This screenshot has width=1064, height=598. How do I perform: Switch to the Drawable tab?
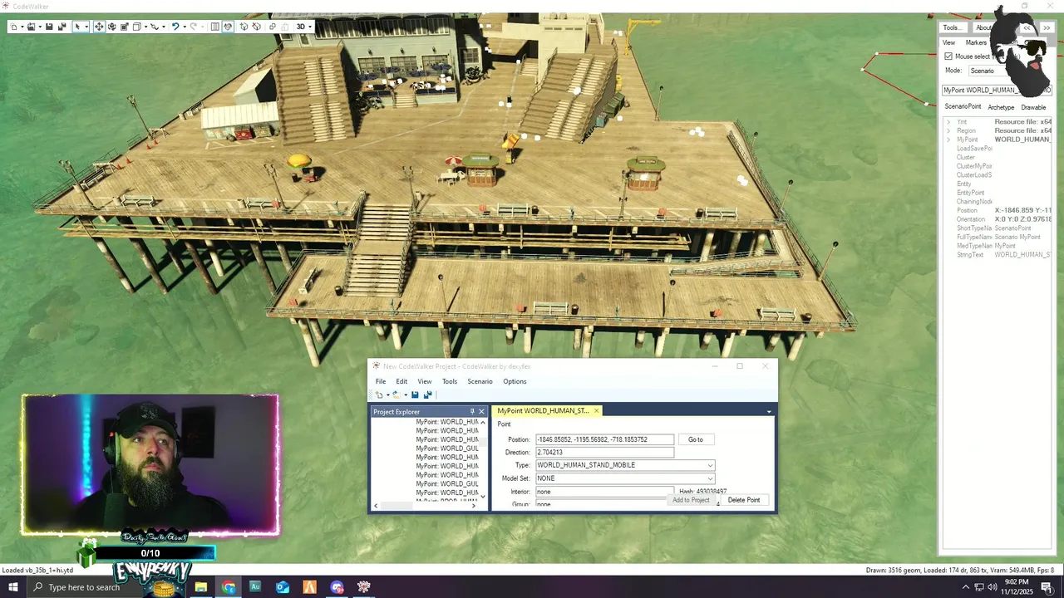tap(1033, 107)
